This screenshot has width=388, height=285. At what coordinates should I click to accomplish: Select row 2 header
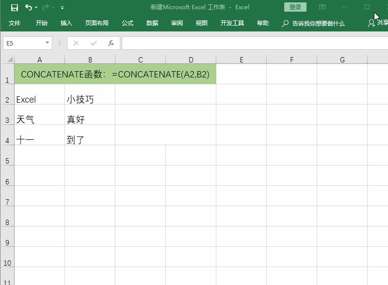(7, 94)
